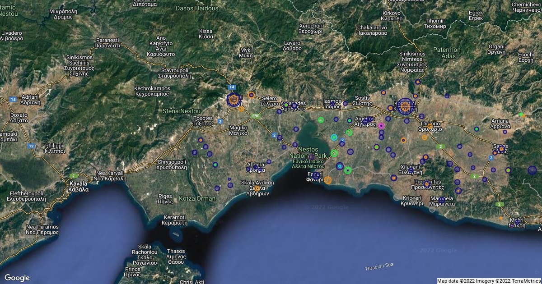Click the map data attribution text
The width and height of the screenshot is (542, 284).
pyautogui.click(x=489, y=281)
